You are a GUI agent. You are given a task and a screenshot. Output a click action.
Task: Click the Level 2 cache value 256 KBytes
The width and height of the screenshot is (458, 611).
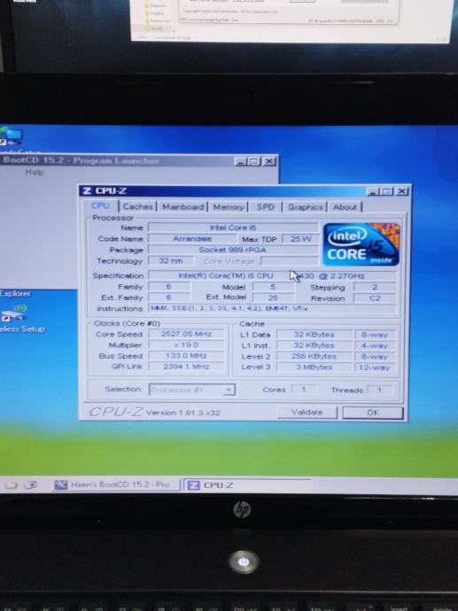[x=314, y=356]
